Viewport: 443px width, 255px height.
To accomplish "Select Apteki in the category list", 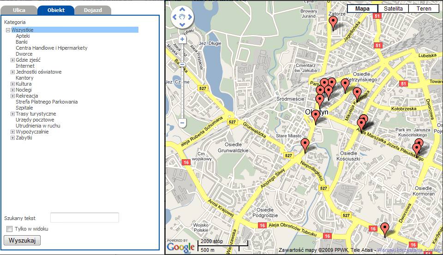I will (x=23, y=36).
